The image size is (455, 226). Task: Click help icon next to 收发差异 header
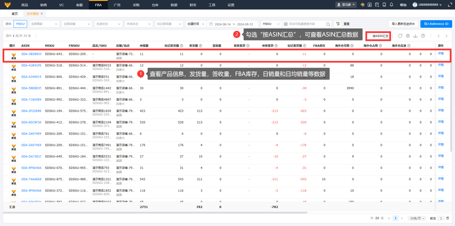(x=248, y=46)
